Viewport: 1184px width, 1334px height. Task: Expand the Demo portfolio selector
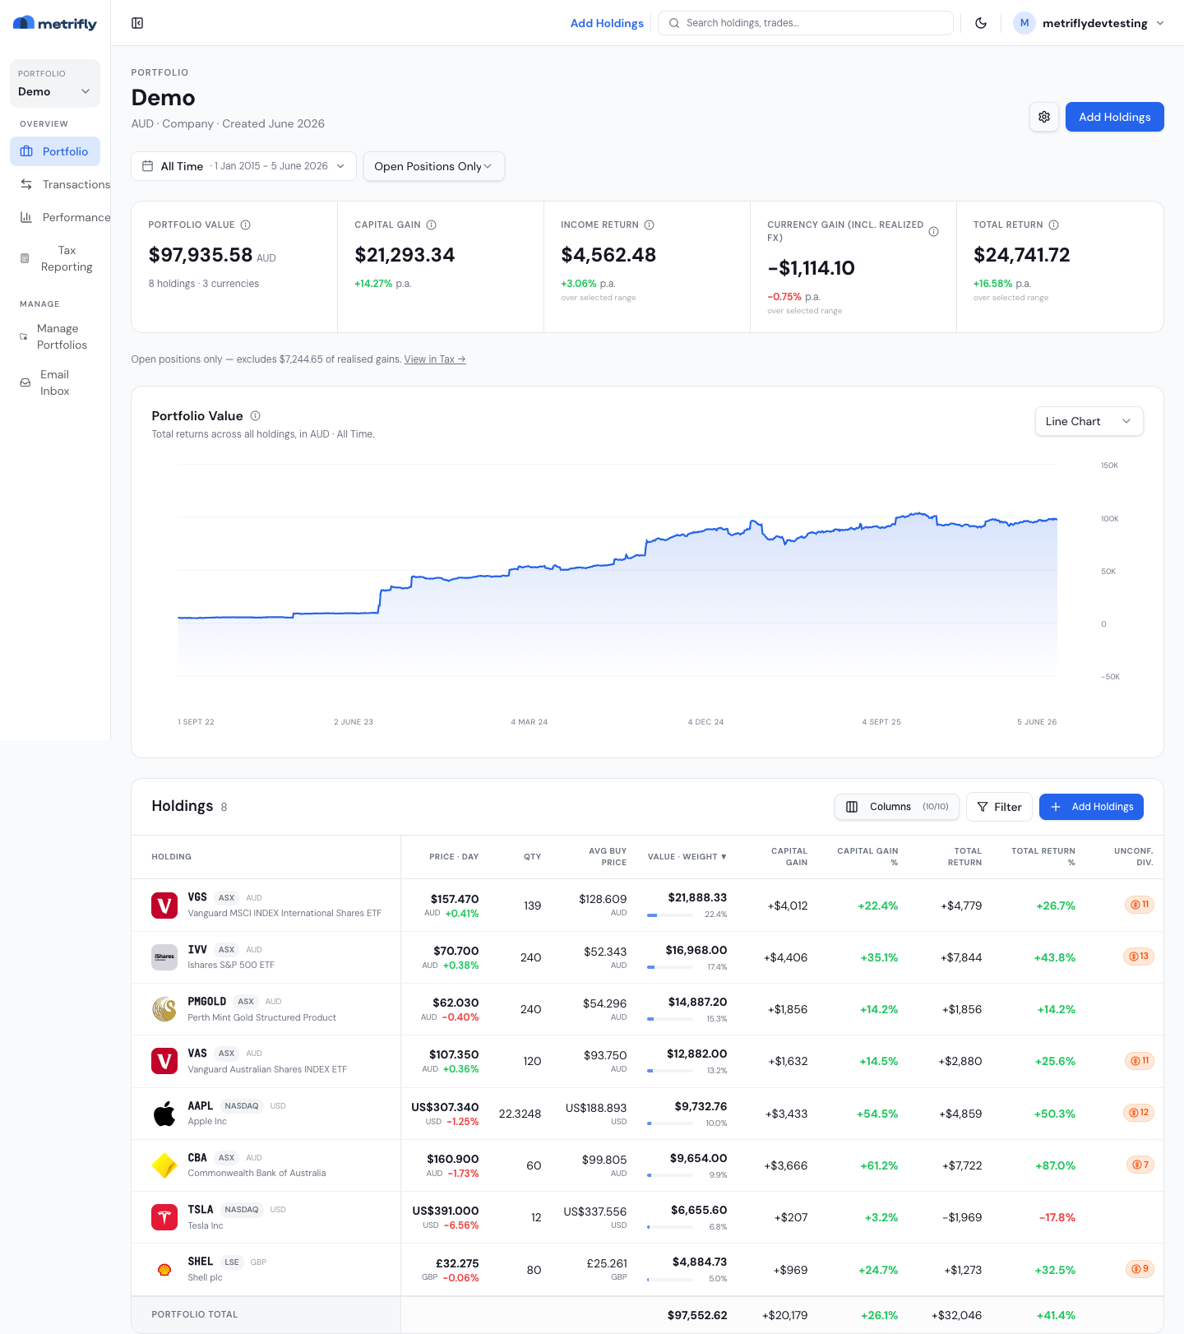pyautogui.click(x=55, y=83)
